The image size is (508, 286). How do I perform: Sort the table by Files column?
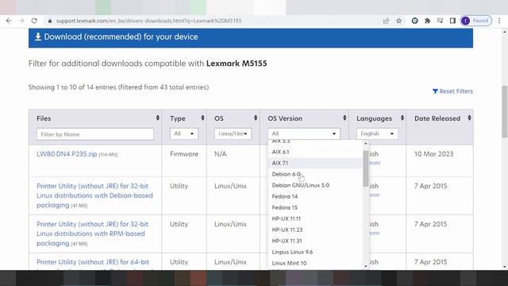(x=157, y=118)
